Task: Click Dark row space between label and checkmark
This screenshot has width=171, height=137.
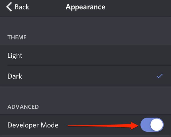Action: coord(88,76)
